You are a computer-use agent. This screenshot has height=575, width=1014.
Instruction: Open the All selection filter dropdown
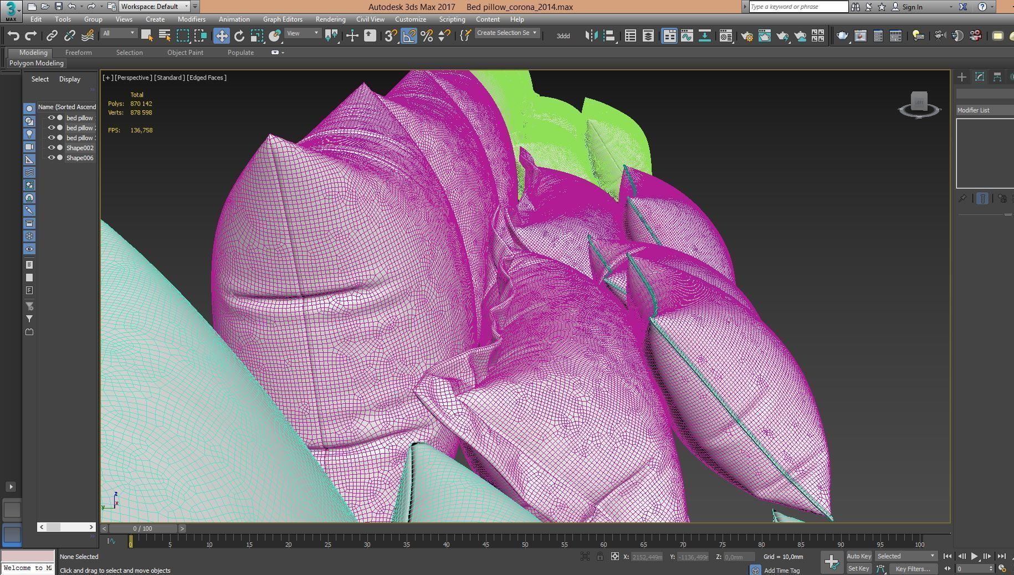pyautogui.click(x=119, y=33)
